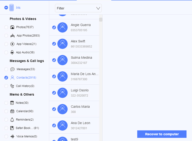
Task: Select the App Photos(2693) category label
Action: pyautogui.click(x=28, y=36)
